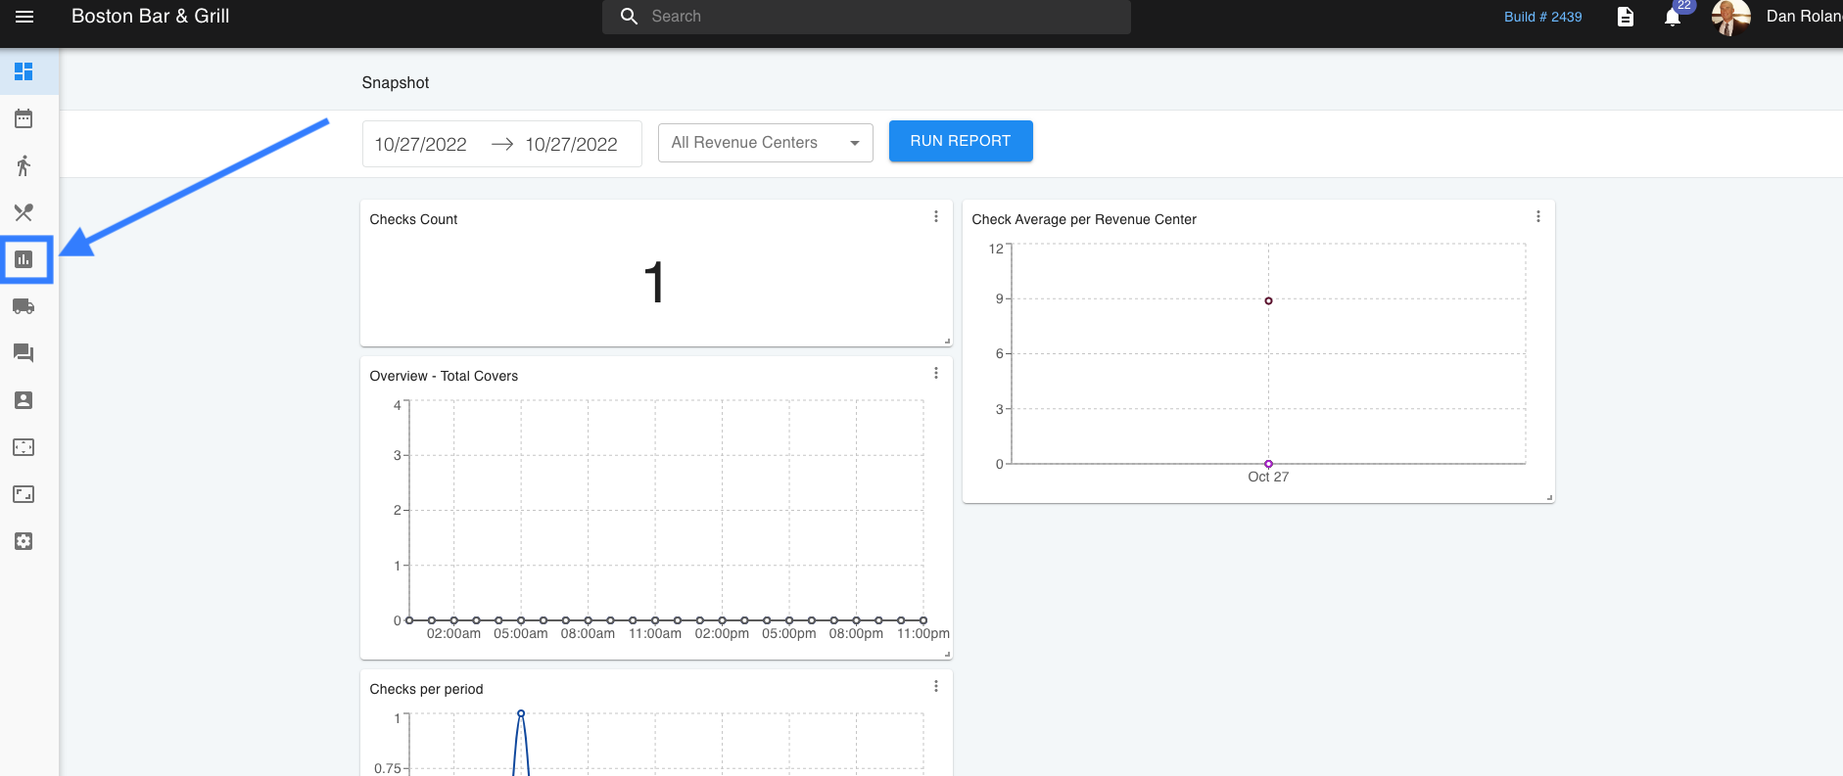1843x776 pixels.
Task: Open the calendar reservations icon
Action: coord(24,118)
